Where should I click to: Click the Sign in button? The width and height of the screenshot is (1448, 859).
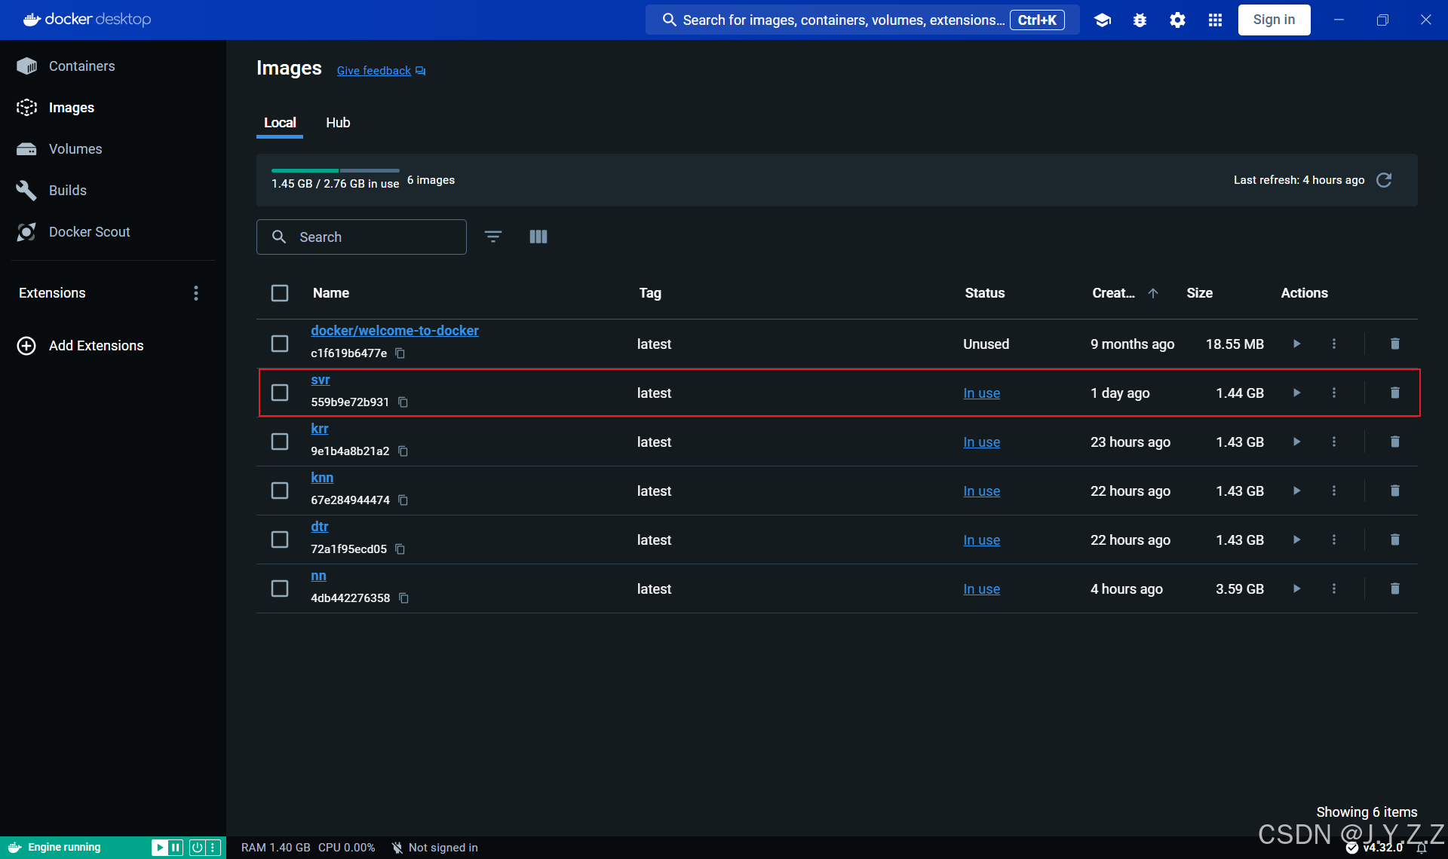coord(1274,20)
